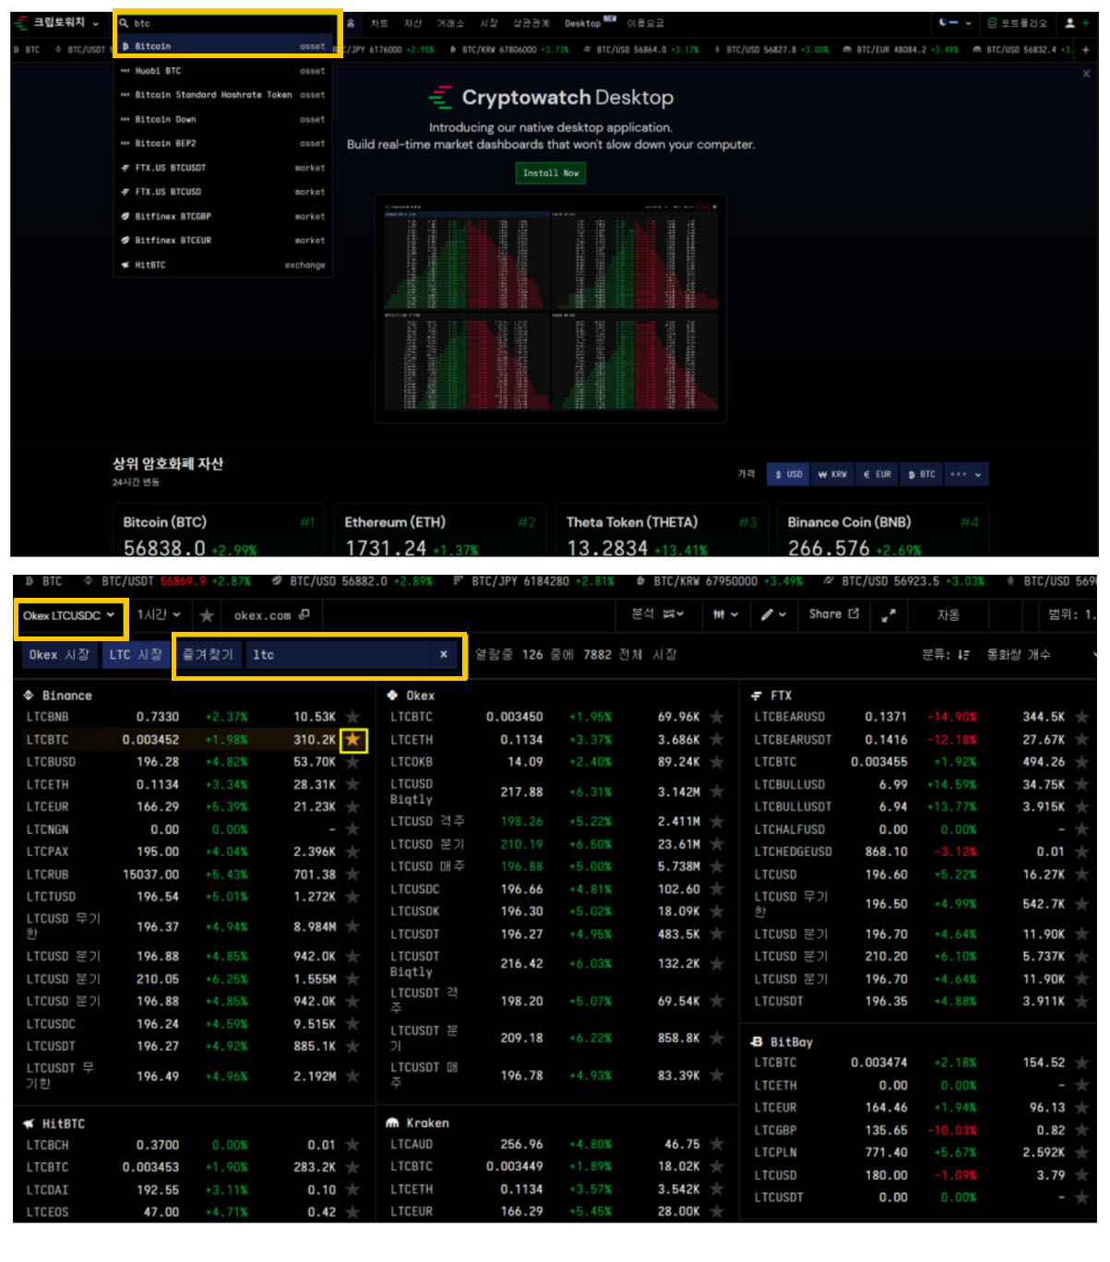Open the Desktop NEW nav item

coord(590,22)
